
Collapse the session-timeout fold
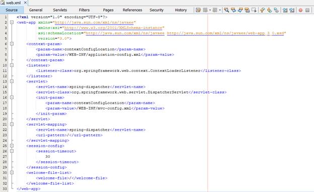tap(12, 151)
